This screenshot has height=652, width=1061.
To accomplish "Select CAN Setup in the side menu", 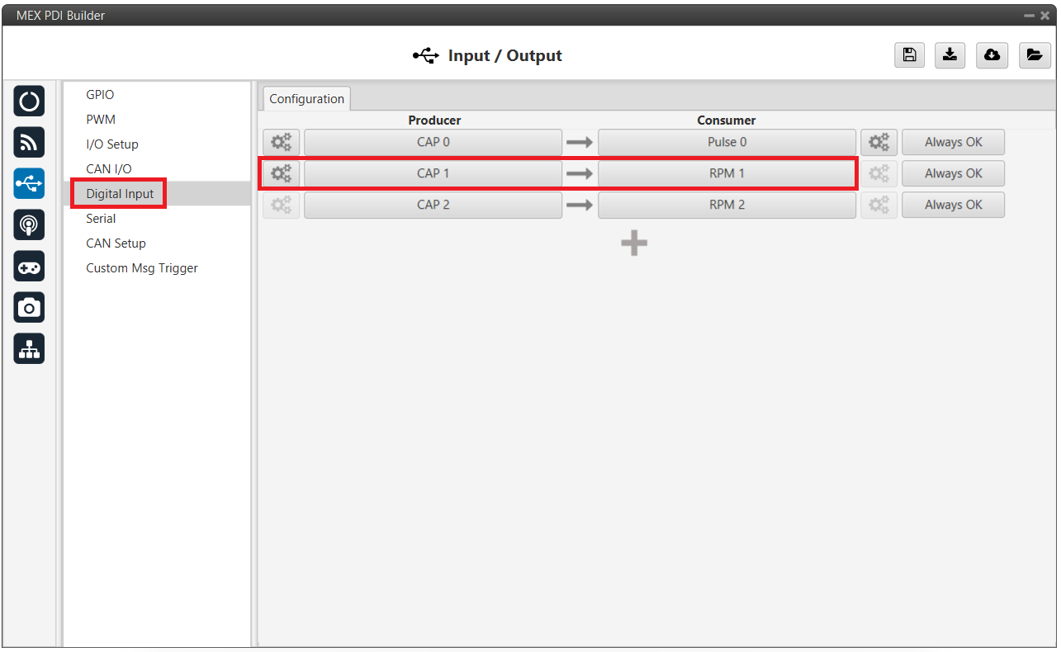I will click(116, 243).
